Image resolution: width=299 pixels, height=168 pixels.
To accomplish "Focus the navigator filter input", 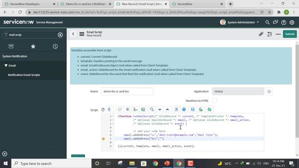I will 32,35.
